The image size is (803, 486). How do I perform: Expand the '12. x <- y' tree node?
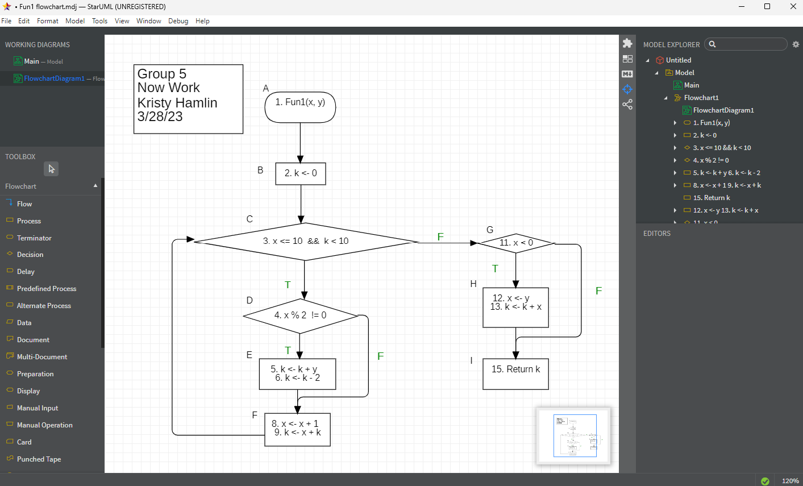[675, 210]
